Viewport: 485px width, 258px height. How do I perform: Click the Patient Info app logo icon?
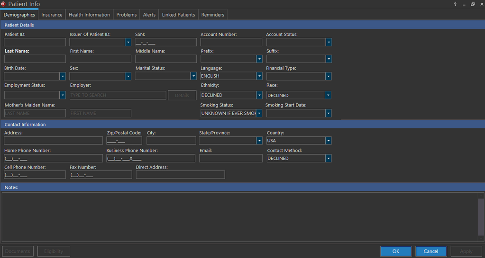[x=3, y=4]
